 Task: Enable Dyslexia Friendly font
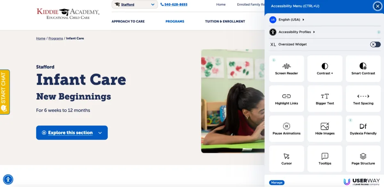(x=363, y=129)
